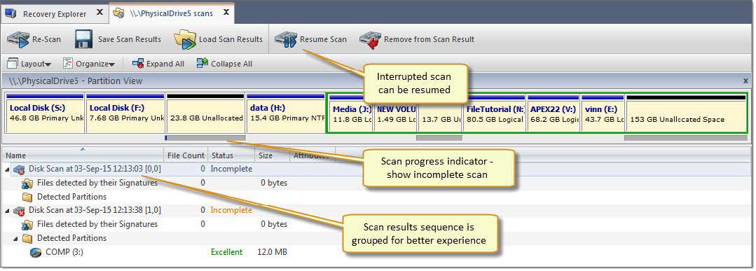756x271 pixels.
Task: Click the disk icon of scan 12:13:03
Action: coord(20,169)
